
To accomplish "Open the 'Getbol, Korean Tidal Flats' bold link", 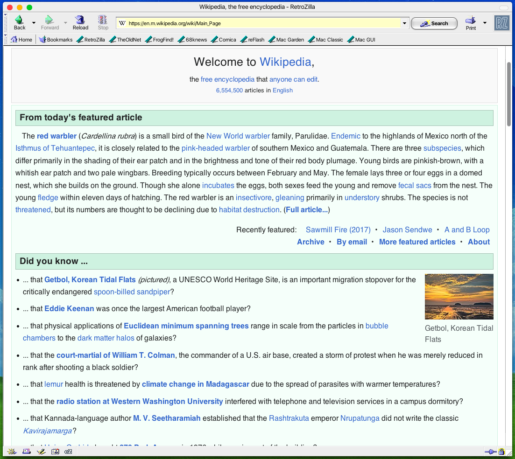I will [x=90, y=279].
